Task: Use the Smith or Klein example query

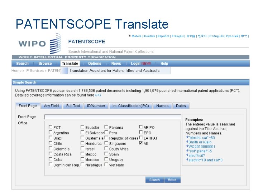Action: tap(200, 142)
